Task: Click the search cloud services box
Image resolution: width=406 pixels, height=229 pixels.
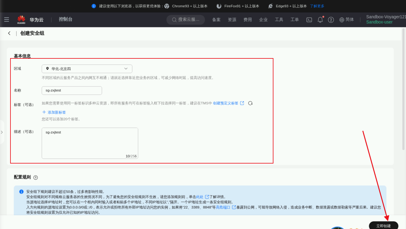Action: pyautogui.click(x=186, y=20)
